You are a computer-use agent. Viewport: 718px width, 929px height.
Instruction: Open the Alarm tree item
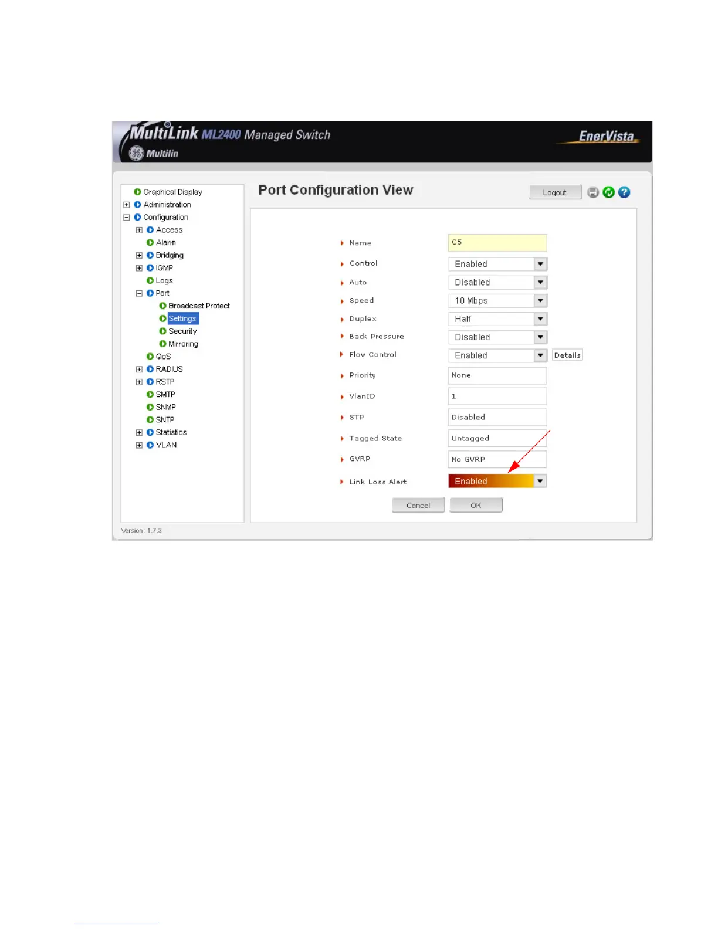click(166, 242)
